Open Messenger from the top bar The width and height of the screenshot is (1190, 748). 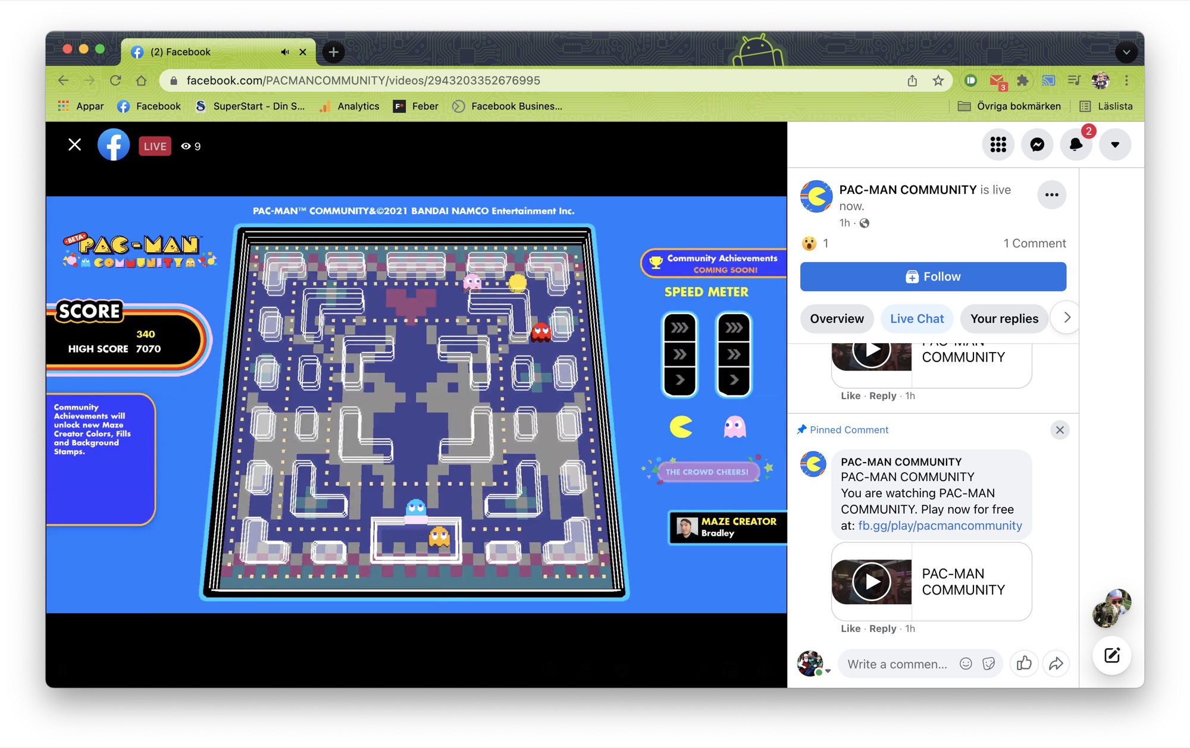tap(1037, 144)
